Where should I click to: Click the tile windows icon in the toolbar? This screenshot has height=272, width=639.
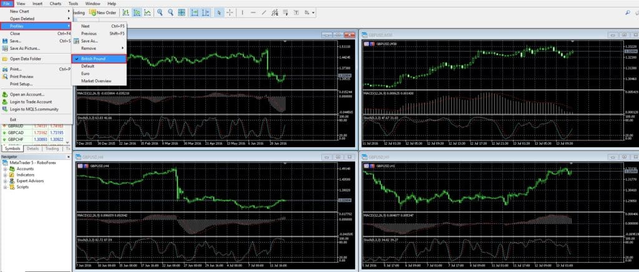coord(182,12)
